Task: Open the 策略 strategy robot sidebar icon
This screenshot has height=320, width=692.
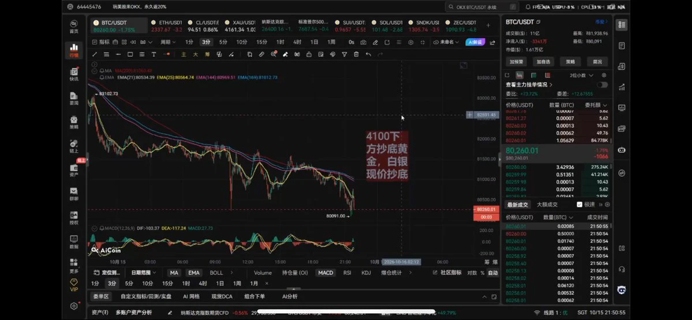Action: [74, 121]
